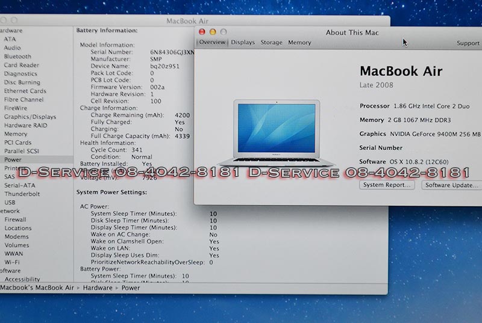This screenshot has width=482, height=323.
Task: Click the Wake on LAN row
Action: pos(155,248)
